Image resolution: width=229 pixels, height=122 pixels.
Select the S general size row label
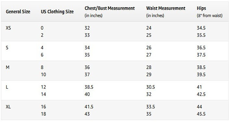click(x=7, y=48)
